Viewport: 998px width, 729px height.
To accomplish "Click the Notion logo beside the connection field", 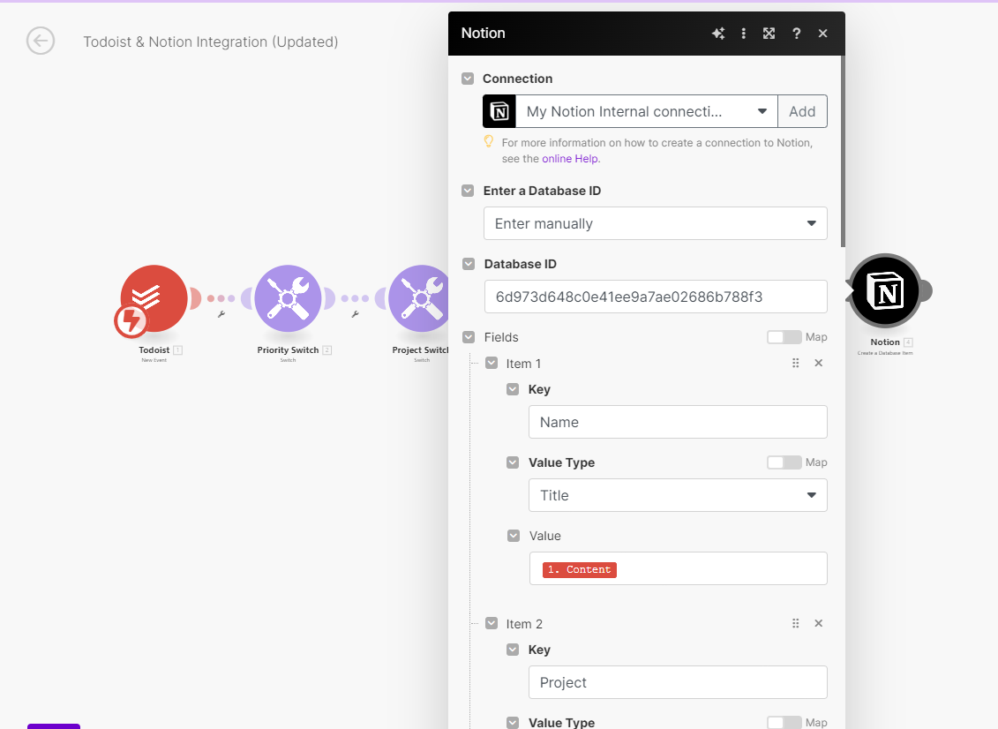I will point(499,111).
